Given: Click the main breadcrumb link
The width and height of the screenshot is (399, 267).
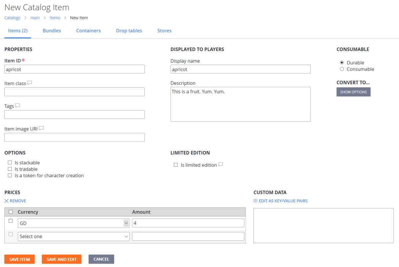Looking at the screenshot, I should (35, 18).
